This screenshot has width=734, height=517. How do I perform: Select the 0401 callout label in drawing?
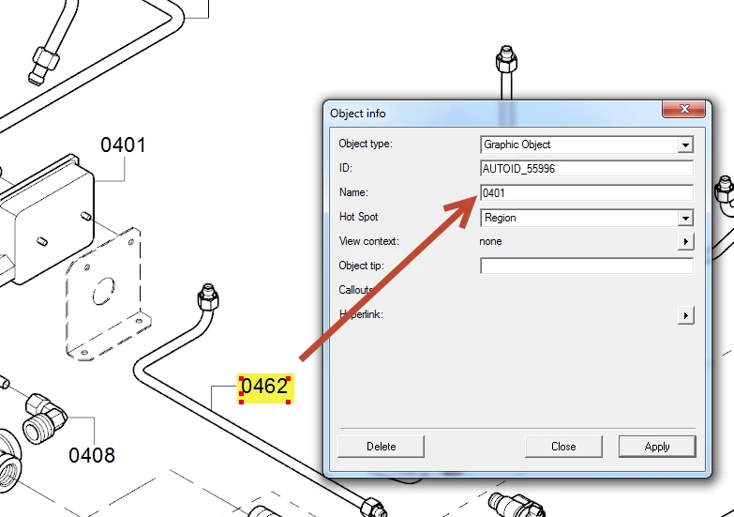click(x=123, y=144)
